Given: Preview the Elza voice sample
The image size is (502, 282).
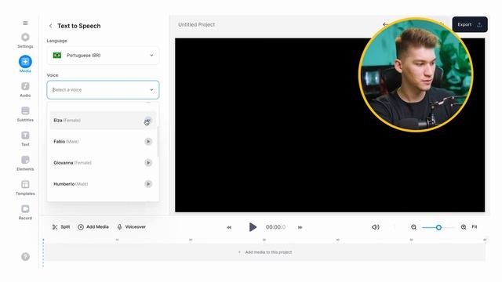Looking at the screenshot, I should click(148, 121).
